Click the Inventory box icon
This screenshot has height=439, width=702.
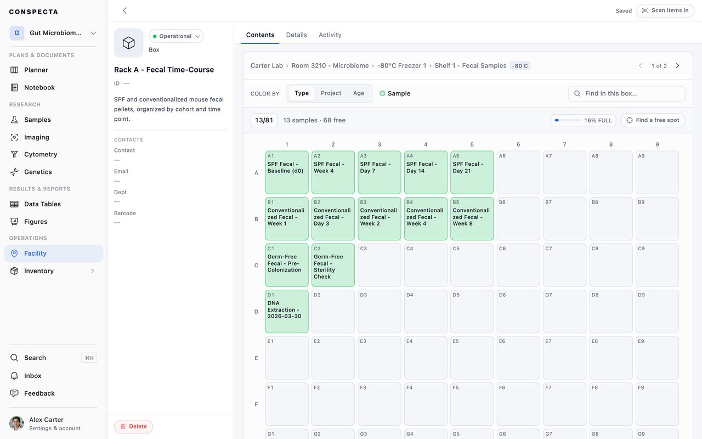pyautogui.click(x=14, y=271)
